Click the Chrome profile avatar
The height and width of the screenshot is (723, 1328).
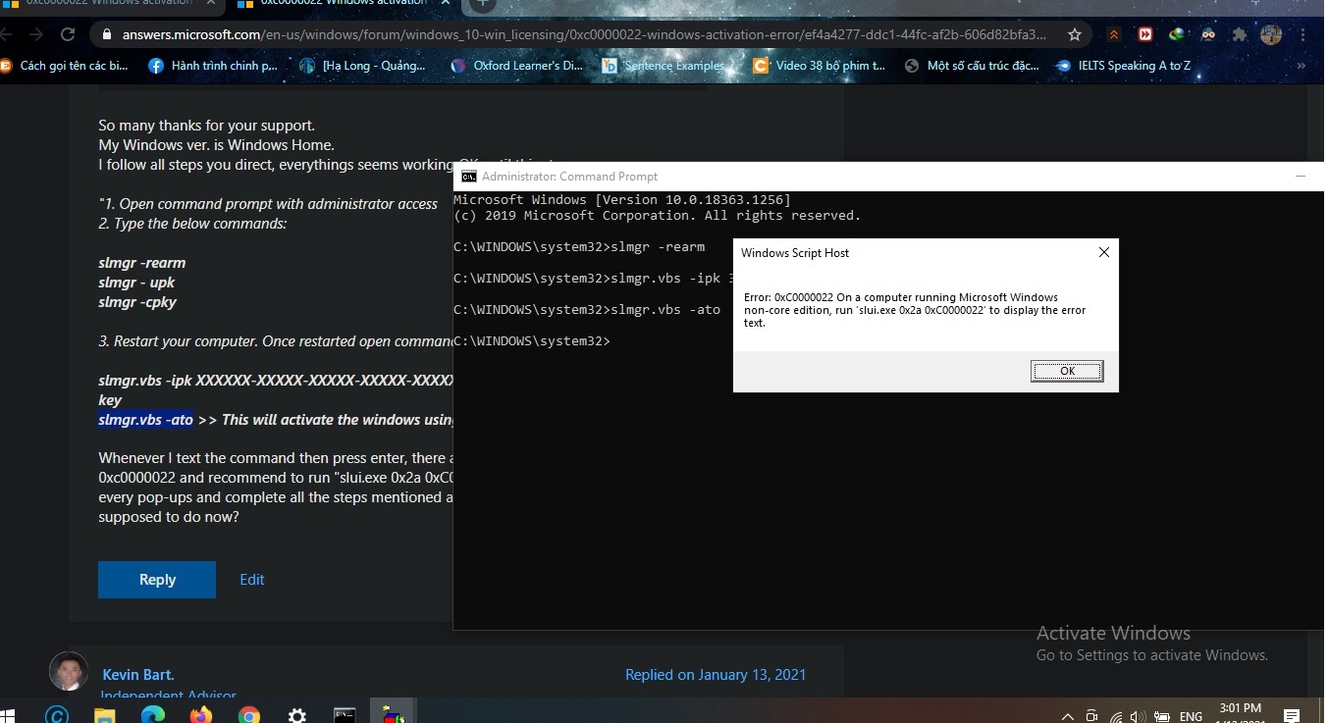tap(1270, 32)
